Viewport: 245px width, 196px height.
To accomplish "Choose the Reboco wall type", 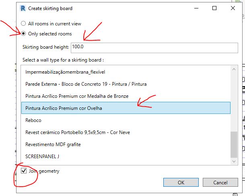I will tap(126, 120).
